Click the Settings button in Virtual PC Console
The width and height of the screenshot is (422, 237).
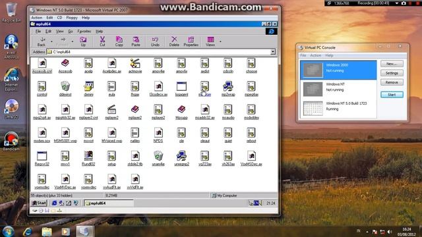(392, 73)
